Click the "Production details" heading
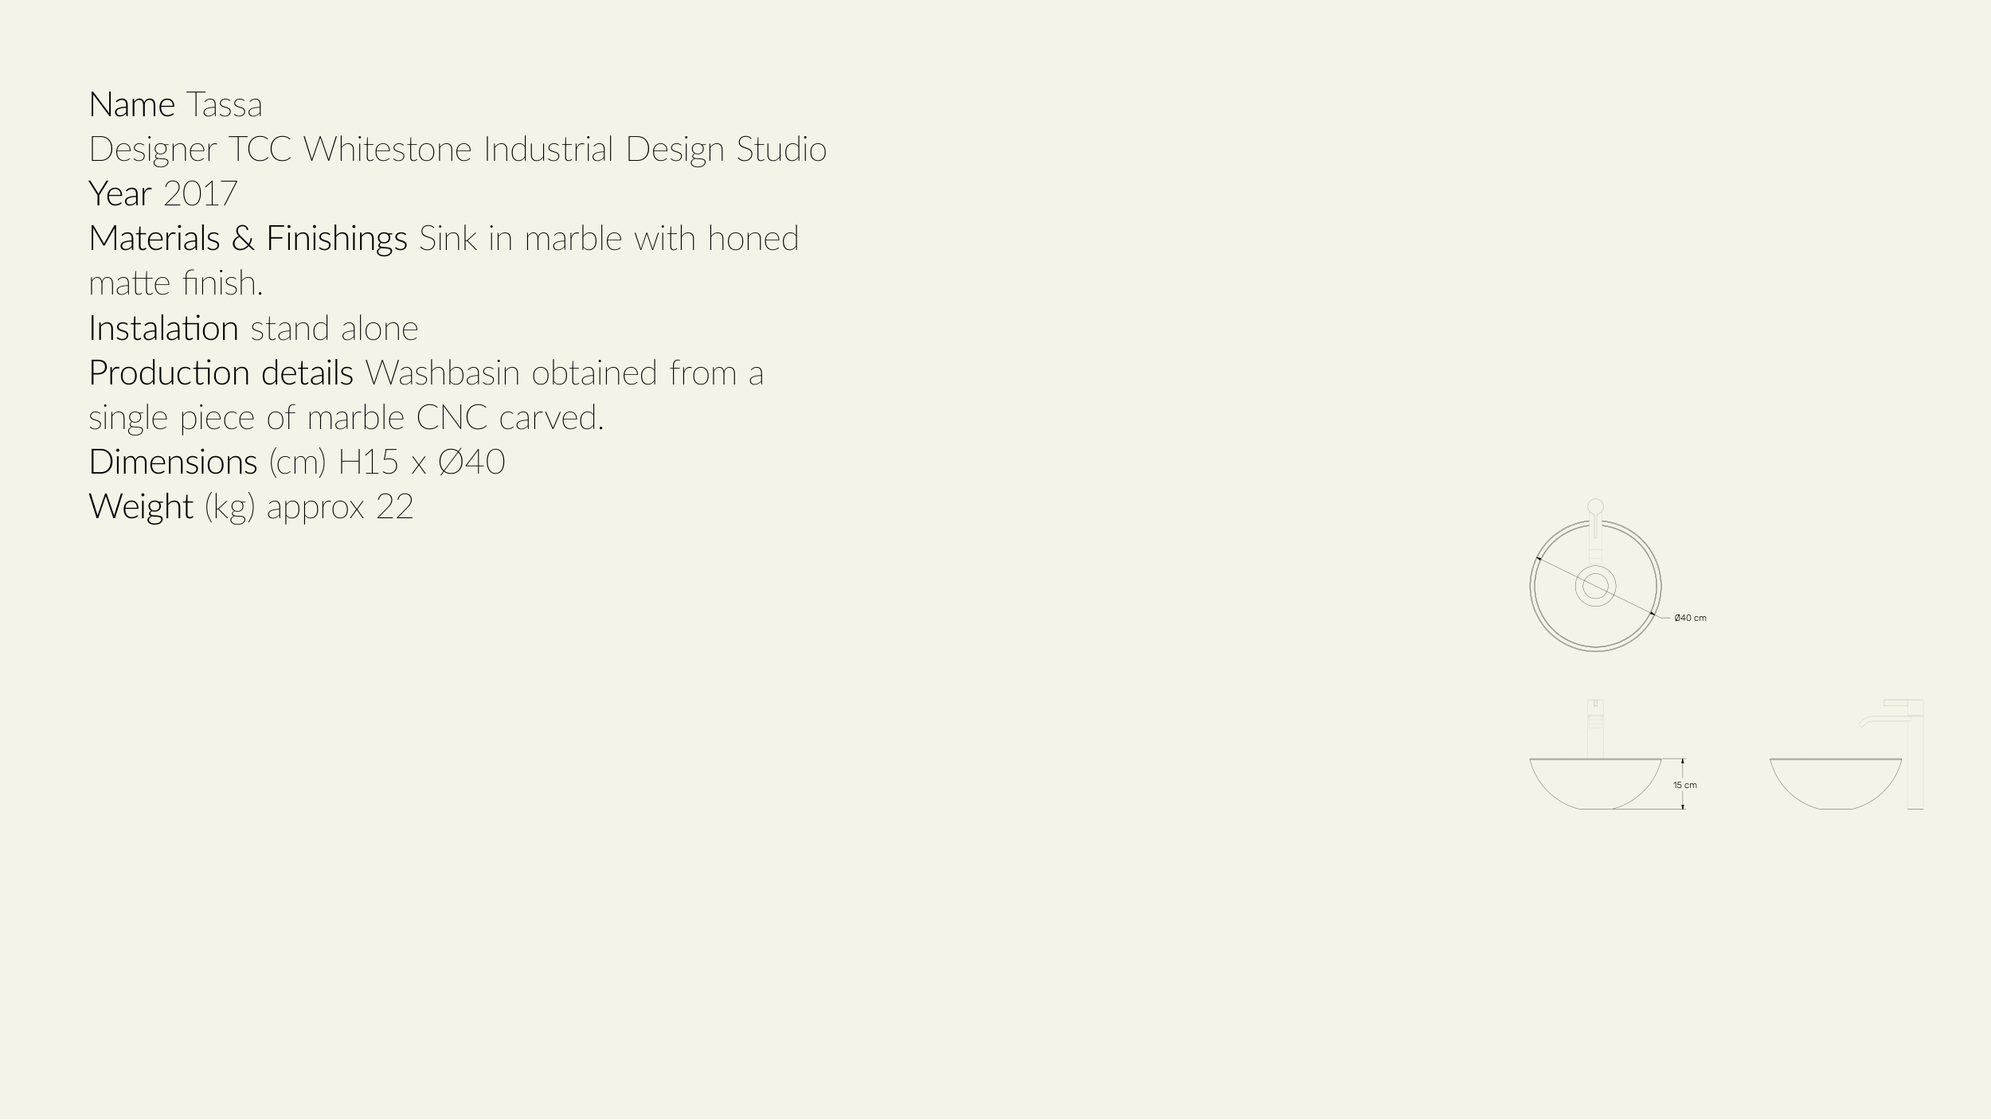 click(221, 373)
